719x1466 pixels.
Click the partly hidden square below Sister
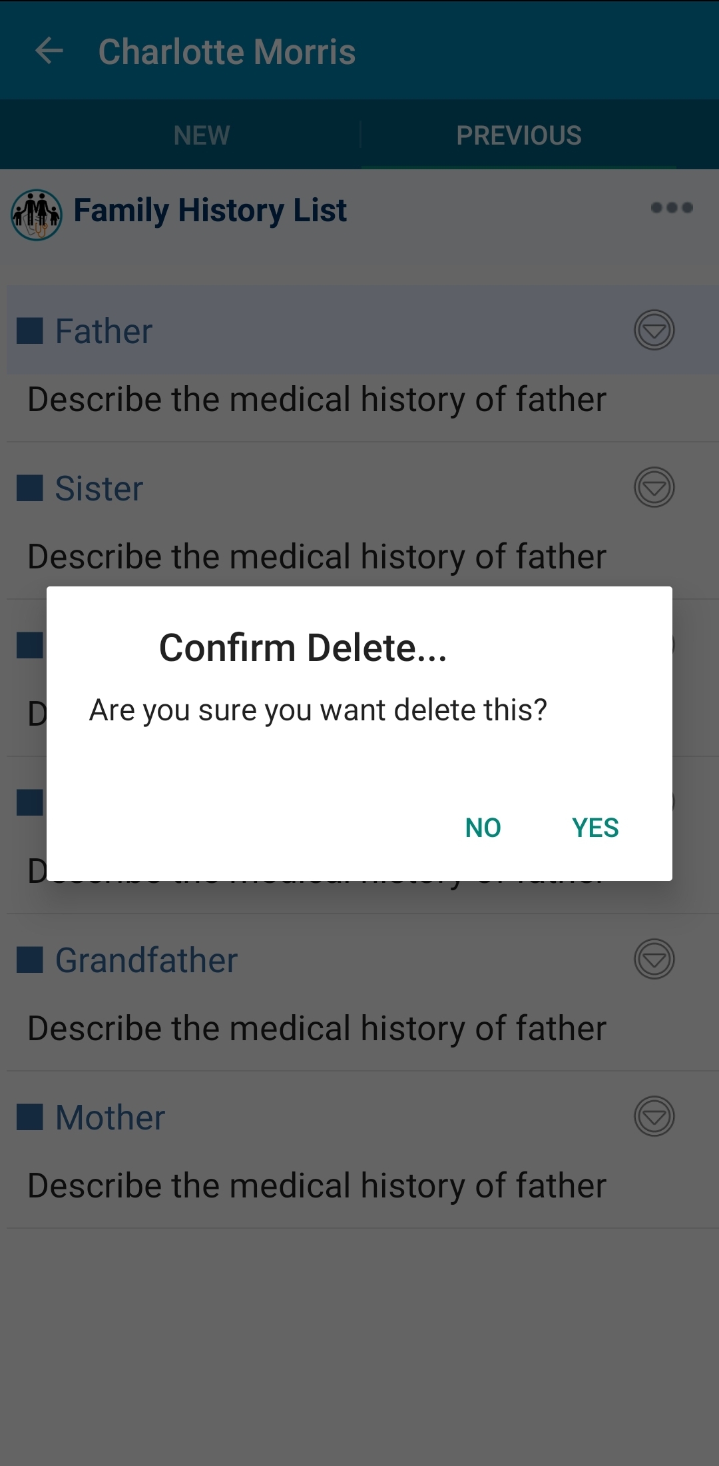(x=30, y=645)
